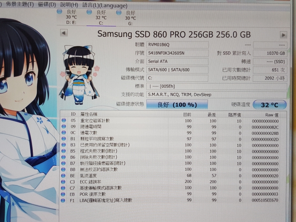Select the POR 復原次數 attribute row
The height and width of the screenshot is (222, 296).
pos(171,194)
